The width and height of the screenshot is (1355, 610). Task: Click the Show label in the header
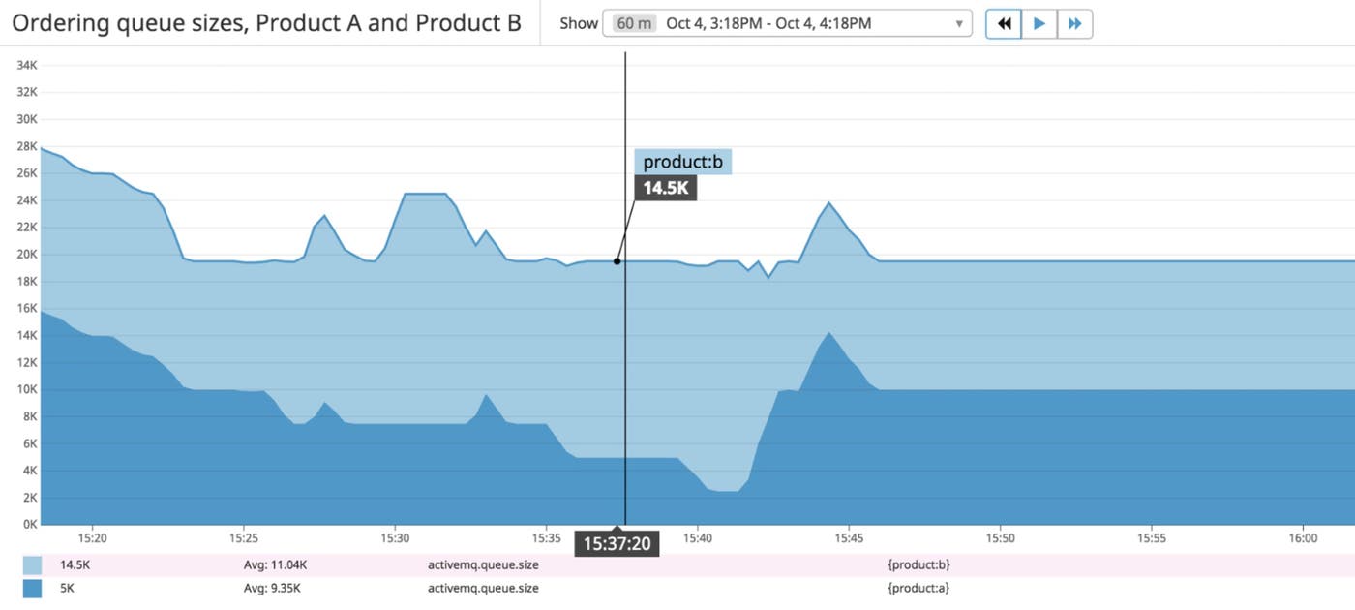click(578, 22)
